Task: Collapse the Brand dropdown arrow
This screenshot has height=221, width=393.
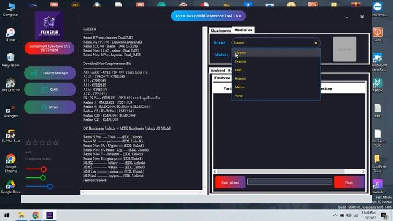Action: tap(316, 43)
